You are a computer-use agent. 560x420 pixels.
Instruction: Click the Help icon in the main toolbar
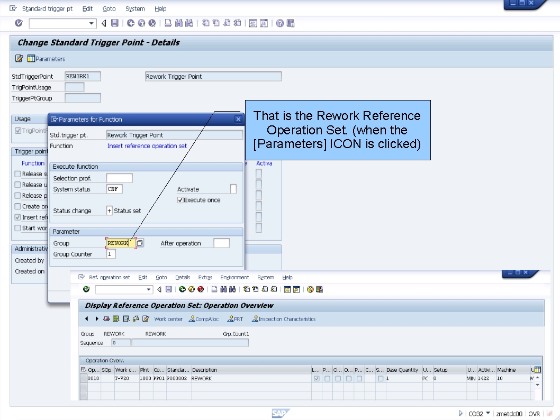click(x=281, y=23)
